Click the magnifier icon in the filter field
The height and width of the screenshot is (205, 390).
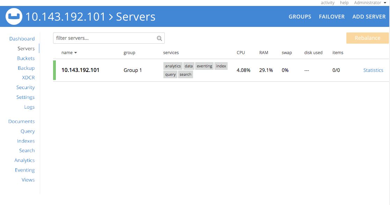(x=159, y=38)
